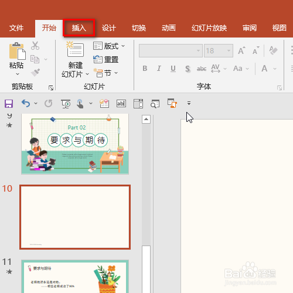This screenshot has width=293, height=293.
Task: Toggle Italic formatting
Action: pos(159,69)
